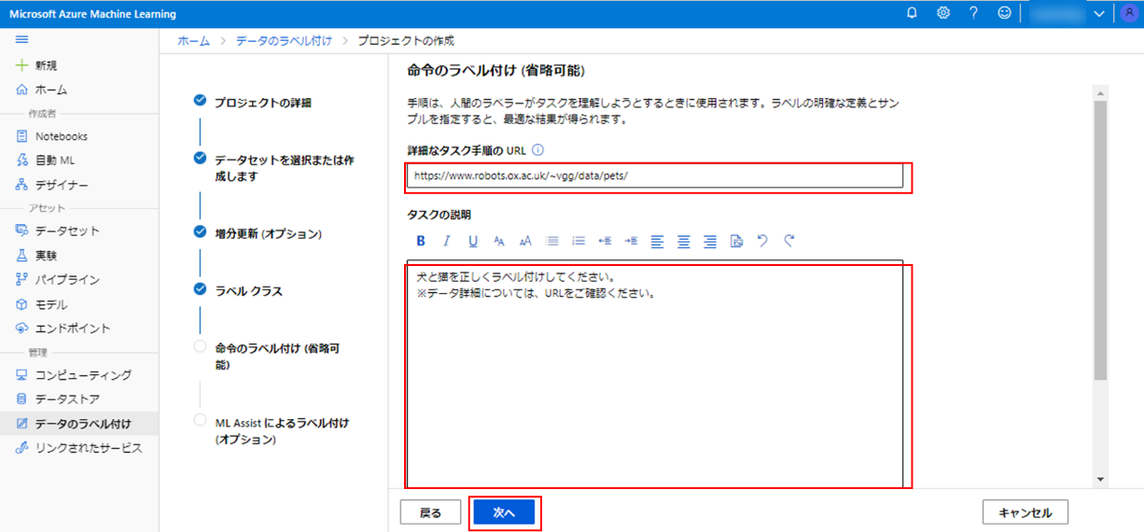
Task: Go to プロジェクトの詳細 wizard step
Action: [x=262, y=103]
